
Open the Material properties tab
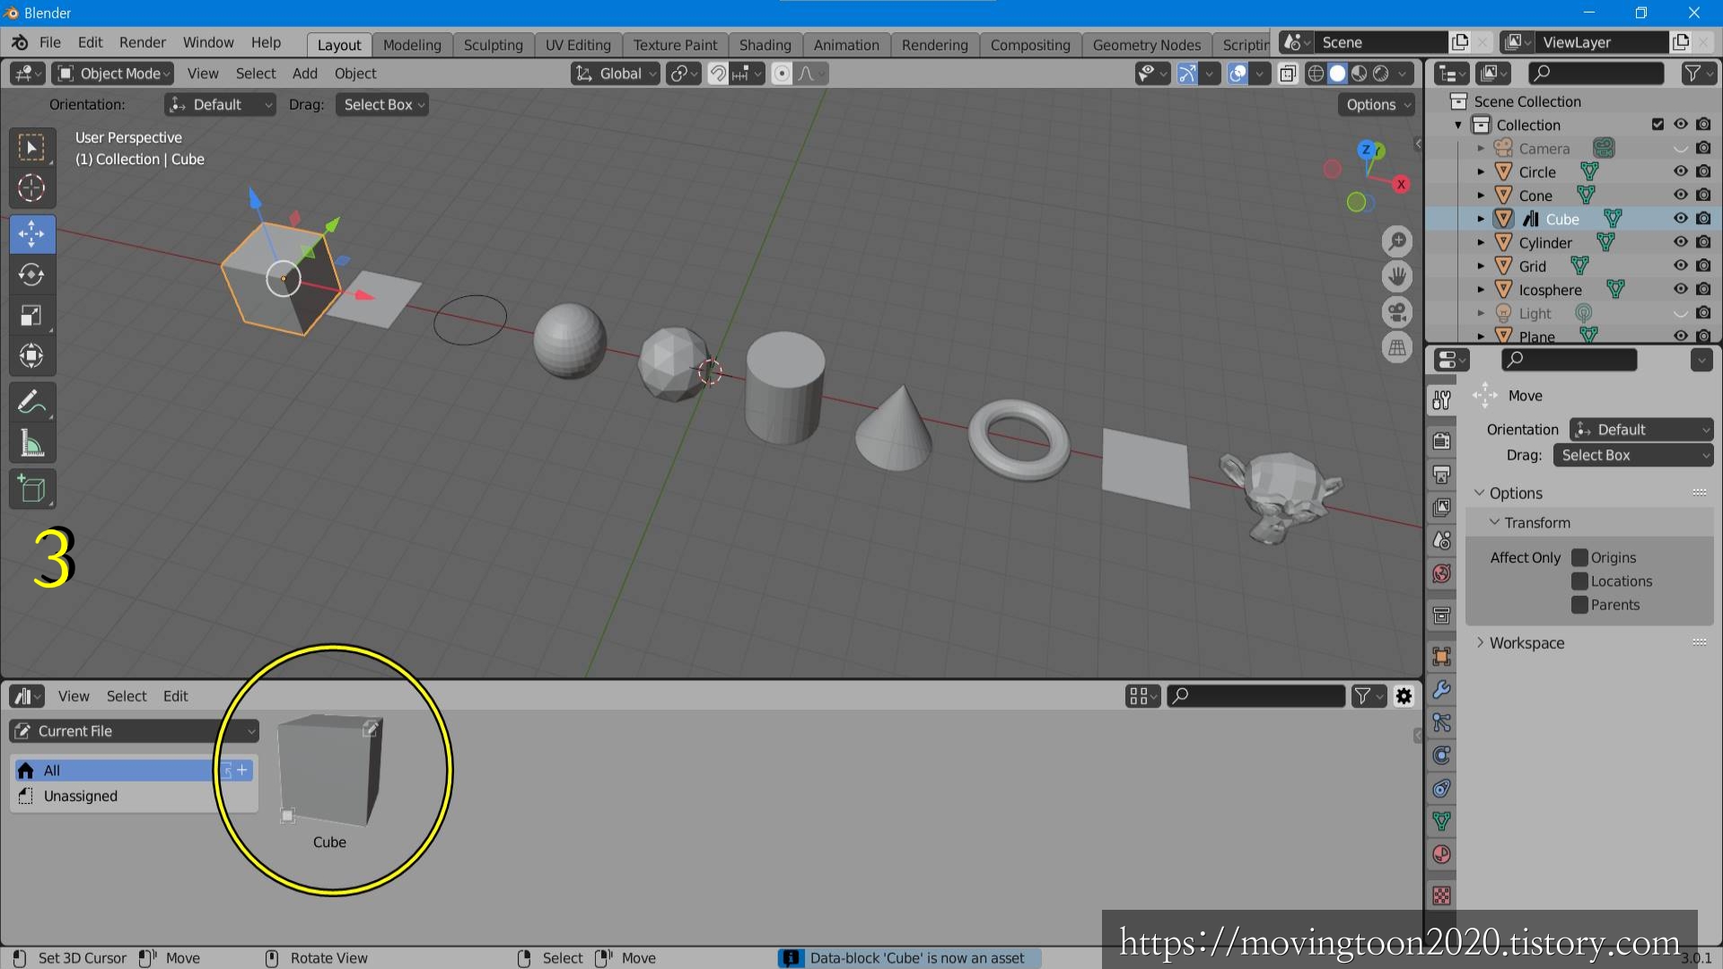[1442, 854]
